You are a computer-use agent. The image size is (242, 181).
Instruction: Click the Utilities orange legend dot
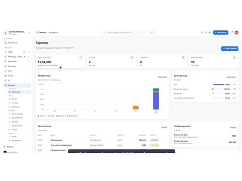(x=48, y=116)
